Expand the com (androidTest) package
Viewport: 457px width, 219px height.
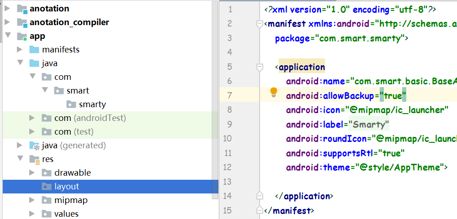coord(32,118)
